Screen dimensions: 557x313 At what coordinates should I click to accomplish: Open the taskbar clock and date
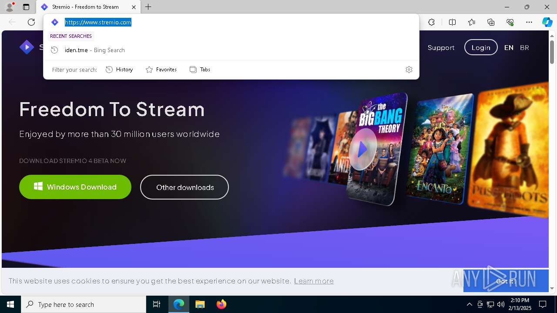coord(521,304)
